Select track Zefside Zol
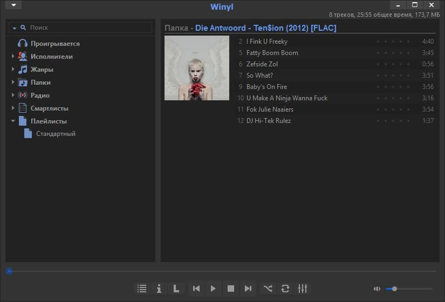This screenshot has width=445, height=302. coord(336,64)
